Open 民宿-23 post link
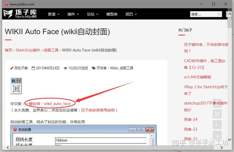The height and width of the screenshot is (152, 234). point(190,129)
